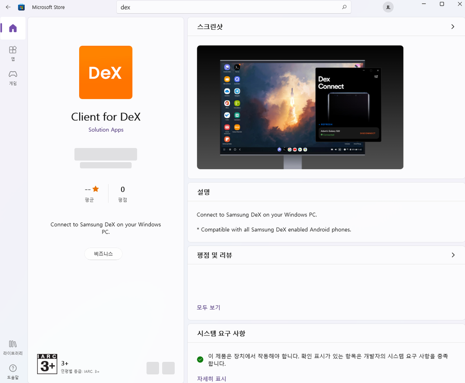Expand the screenshots section chevron

(x=452, y=27)
